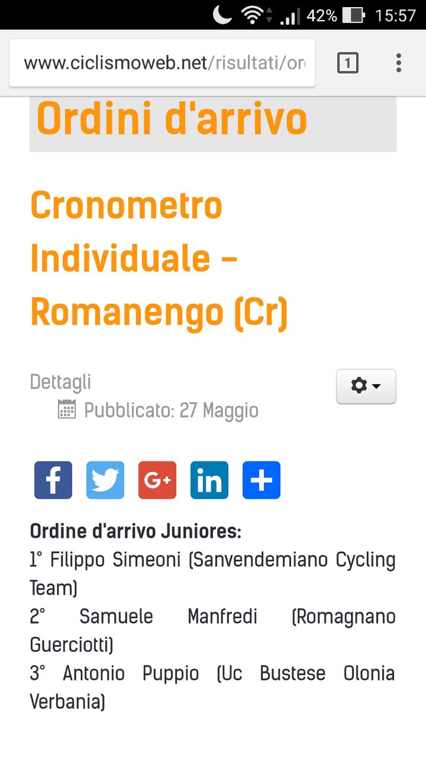The image size is (426, 758).
Task: Open the browser tab switcher icon
Action: [x=348, y=63]
